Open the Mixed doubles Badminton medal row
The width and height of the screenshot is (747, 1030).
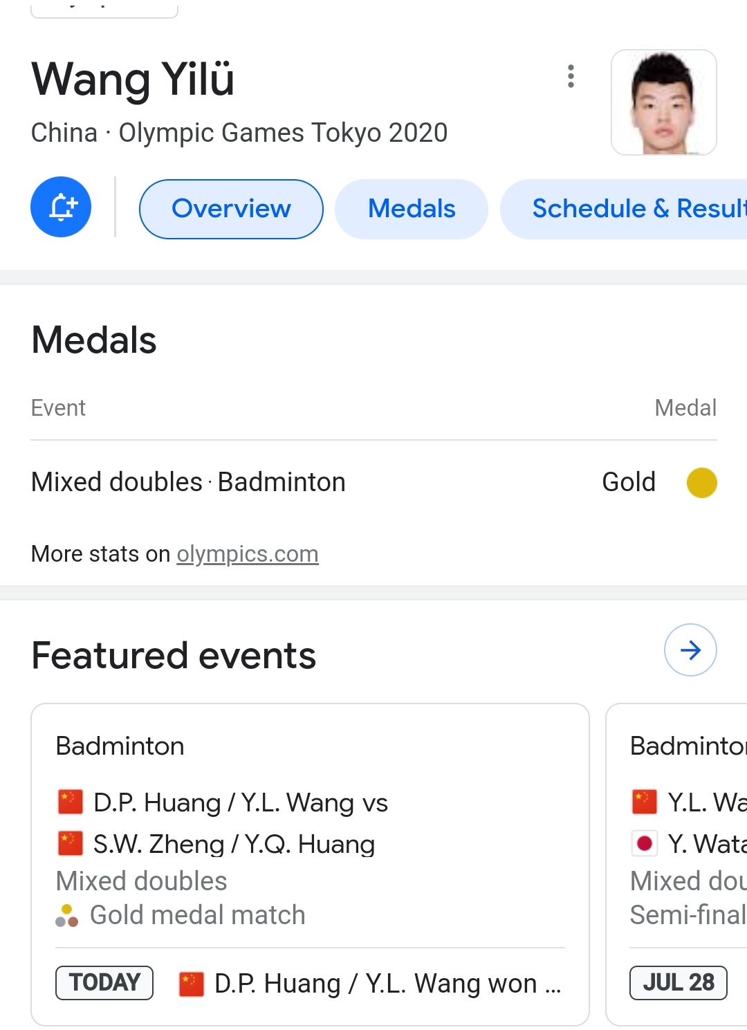[x=188, y=482]
